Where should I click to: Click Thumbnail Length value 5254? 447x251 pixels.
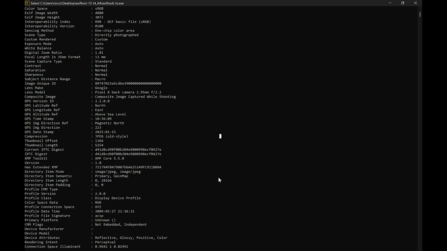point(99,145)
